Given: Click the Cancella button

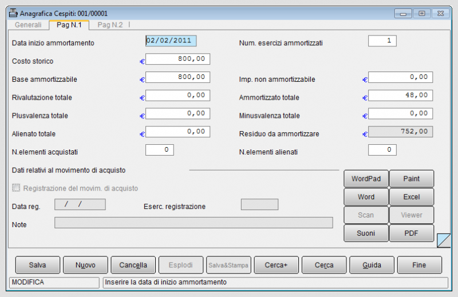Looking at the screenshot, I should [x=133, y=265].
